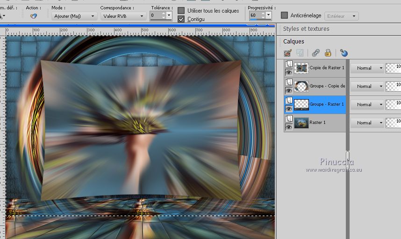
Task: Click the link layers chain icon
Action: (316, 53)
